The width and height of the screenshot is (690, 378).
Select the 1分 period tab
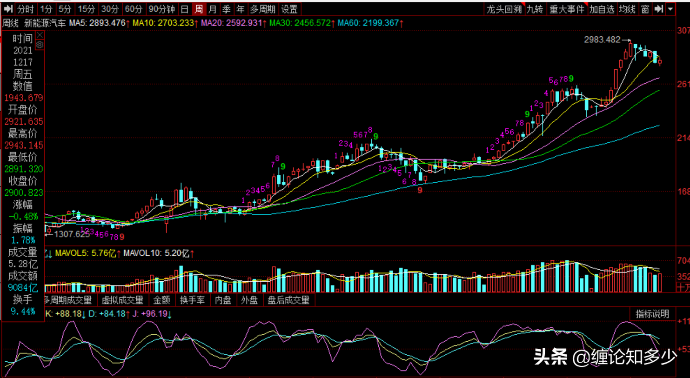(x=46, y=9)
